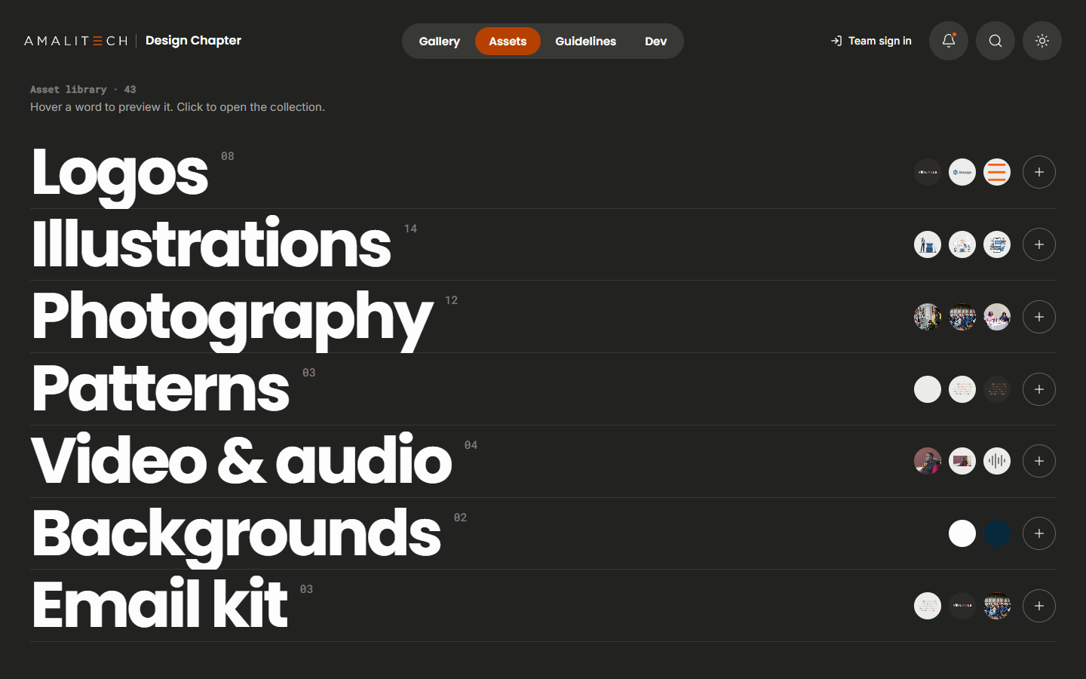Expand the Logos row plus button
Image resolution: width=1086 pixels, height=679 pixels.
click(x=1039, y=172)
